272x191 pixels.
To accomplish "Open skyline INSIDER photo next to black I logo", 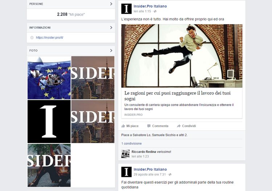I will 93,122.
